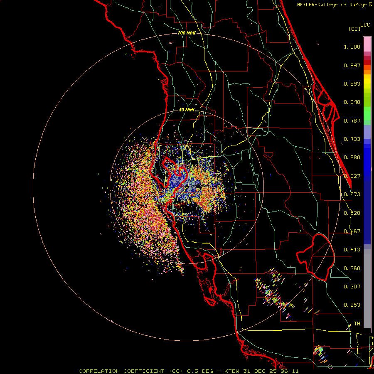This screenshot has width=374, height=374.
Task: Click the NEXLAB-College of DuPage label
Action: point(332,5)
